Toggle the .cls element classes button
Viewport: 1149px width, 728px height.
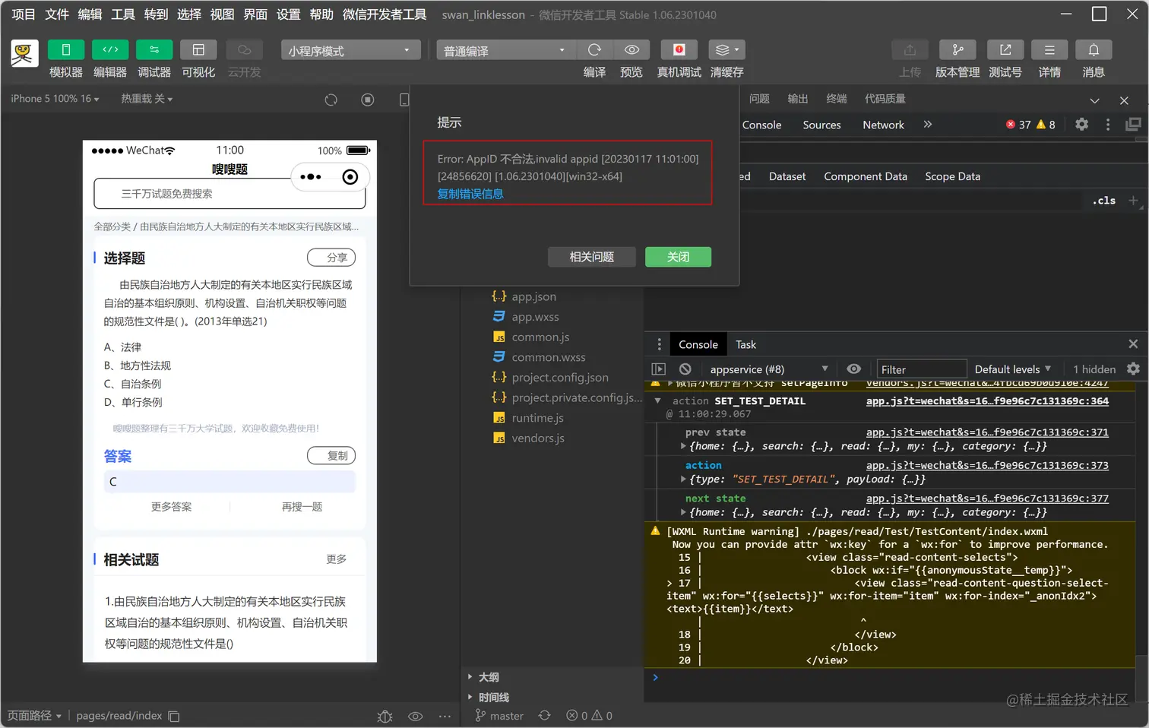(x=1103, y=201)
